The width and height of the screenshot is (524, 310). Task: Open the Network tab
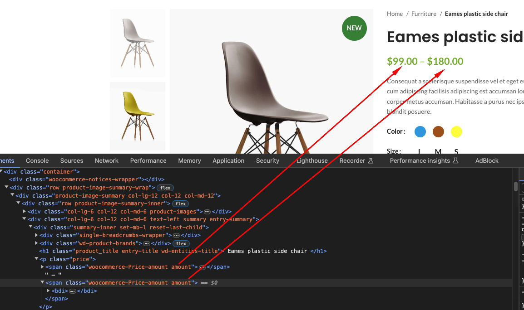[x=107, y=161]
